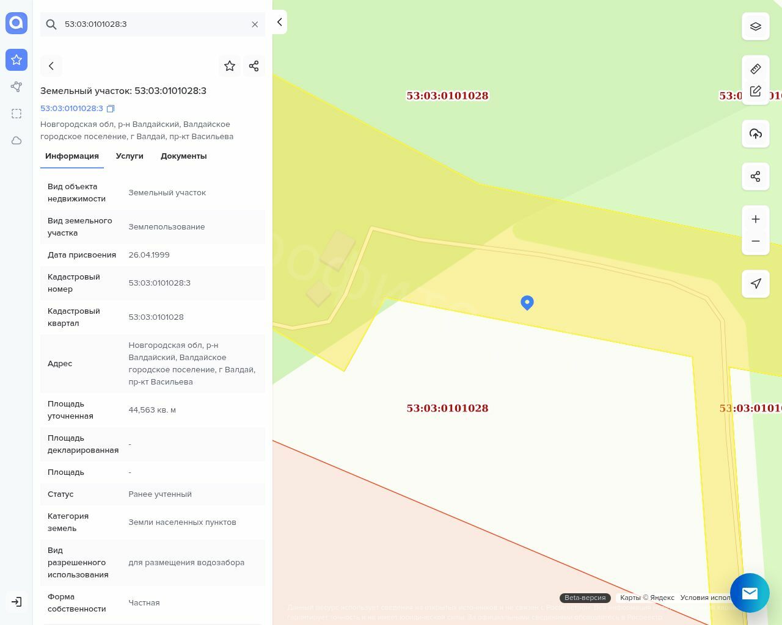The width and height of the screenshot is (782, 625).
Task: Click the cadastral number link 53:03:0101028:3
Action: [71, 109]
